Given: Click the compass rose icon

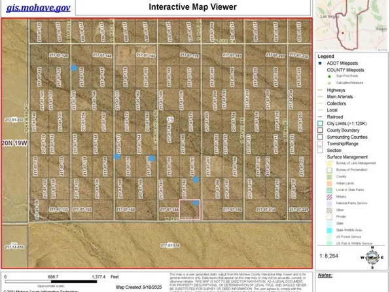Looking at the screenshot, I should 372,258.
